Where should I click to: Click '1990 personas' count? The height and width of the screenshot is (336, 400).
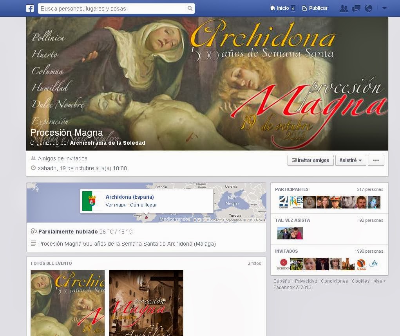pyautogui.click(x=369, y=251)
